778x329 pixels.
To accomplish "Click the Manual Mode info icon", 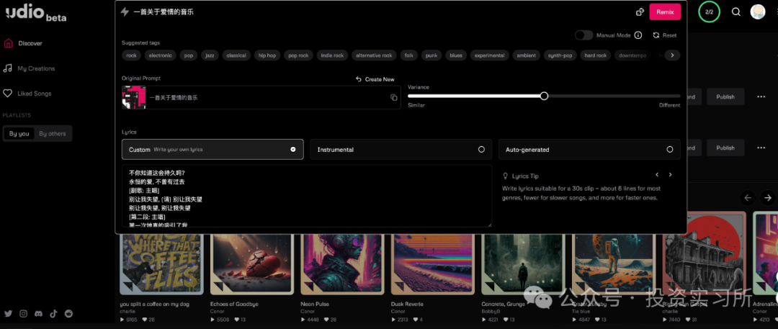I will point(638,35).
